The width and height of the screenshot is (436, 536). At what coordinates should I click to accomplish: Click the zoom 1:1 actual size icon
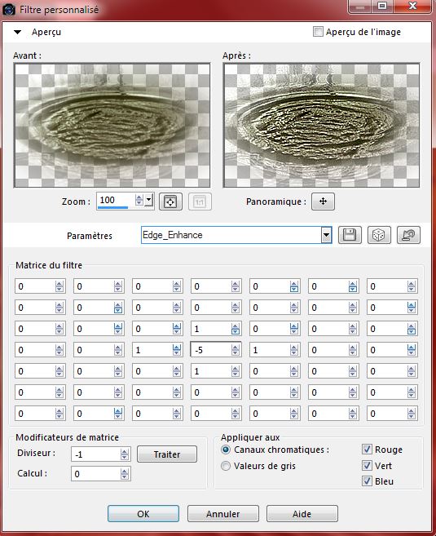pyautogui.click(x=200, y=202)
